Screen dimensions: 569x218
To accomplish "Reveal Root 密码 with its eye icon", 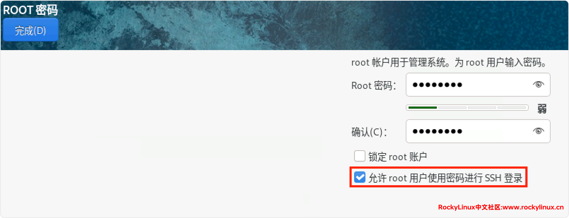I will 538,84.
